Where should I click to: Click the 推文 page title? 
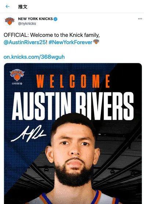23,7
